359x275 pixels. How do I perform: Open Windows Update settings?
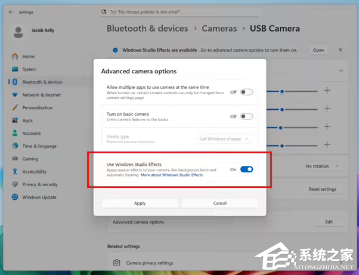(x=39, y=197)
